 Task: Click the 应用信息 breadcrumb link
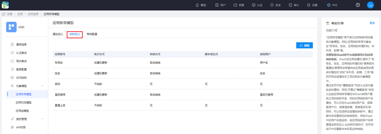[x=33, y=14]
